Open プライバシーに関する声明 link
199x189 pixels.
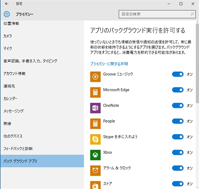click(109, 64)
